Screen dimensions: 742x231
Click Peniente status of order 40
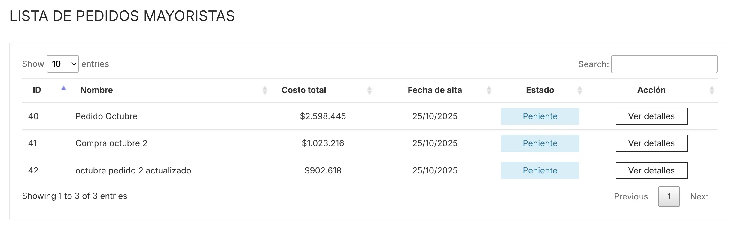(540, 116)
